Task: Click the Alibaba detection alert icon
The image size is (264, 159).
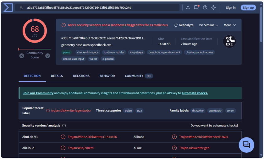Action: point(174,137)
